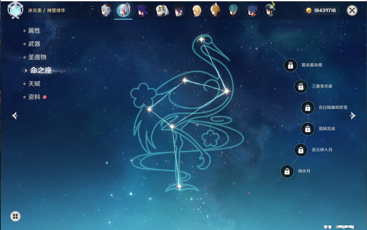View the locked 花白锦画纸吹雪 constellation node
This screenshot has height=230, width=367.
[308, 108]
